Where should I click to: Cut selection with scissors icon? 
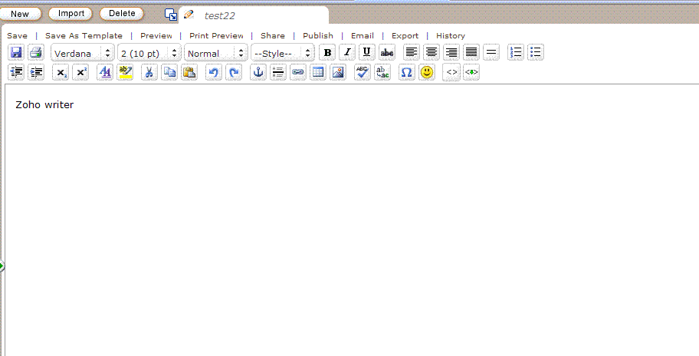[x=149, y=72]
